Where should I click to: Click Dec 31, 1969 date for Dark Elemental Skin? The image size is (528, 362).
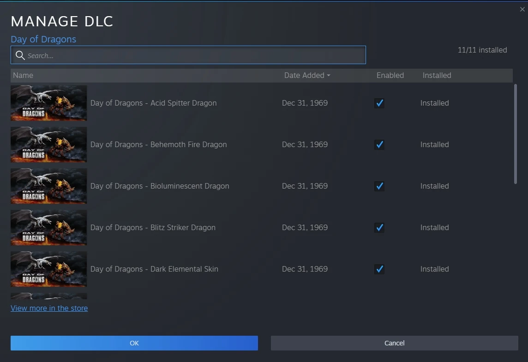click(305, 269)
